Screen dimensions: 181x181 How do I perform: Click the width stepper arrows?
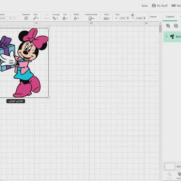[128, 18]
